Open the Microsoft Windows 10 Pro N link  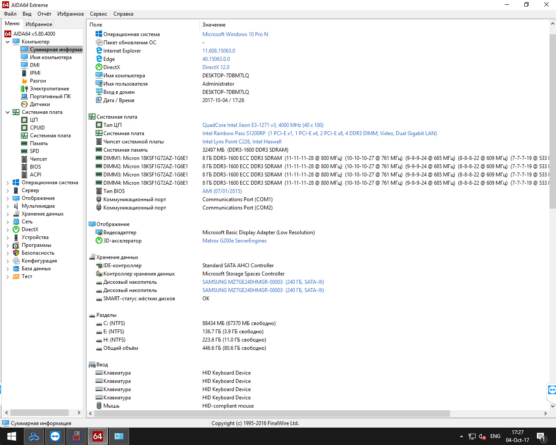235,34
